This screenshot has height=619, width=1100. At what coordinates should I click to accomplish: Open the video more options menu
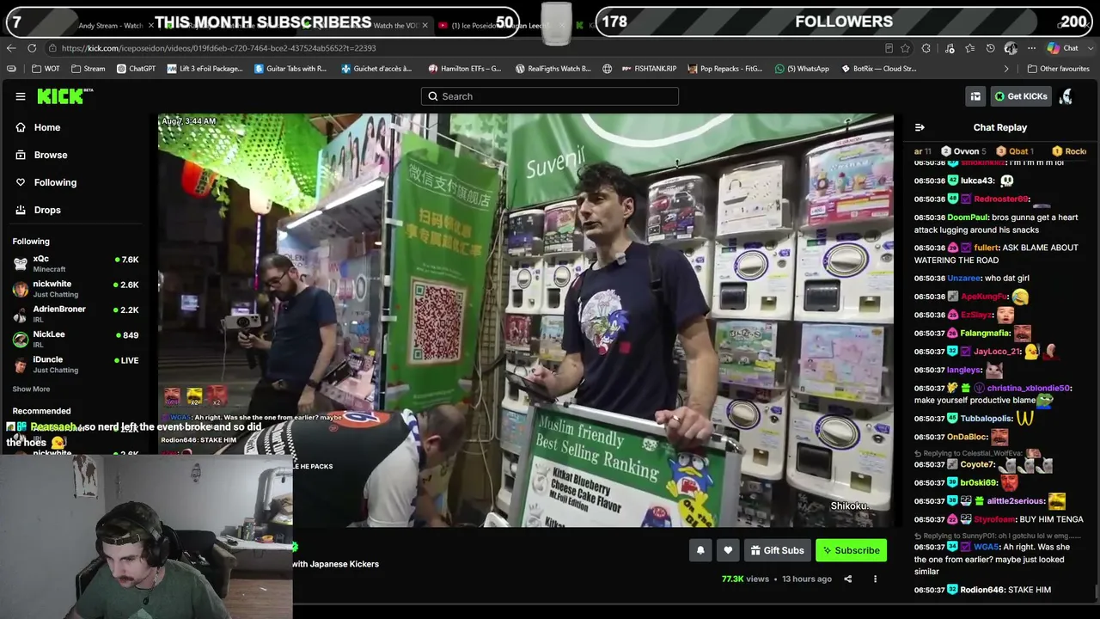pos(875,579)
